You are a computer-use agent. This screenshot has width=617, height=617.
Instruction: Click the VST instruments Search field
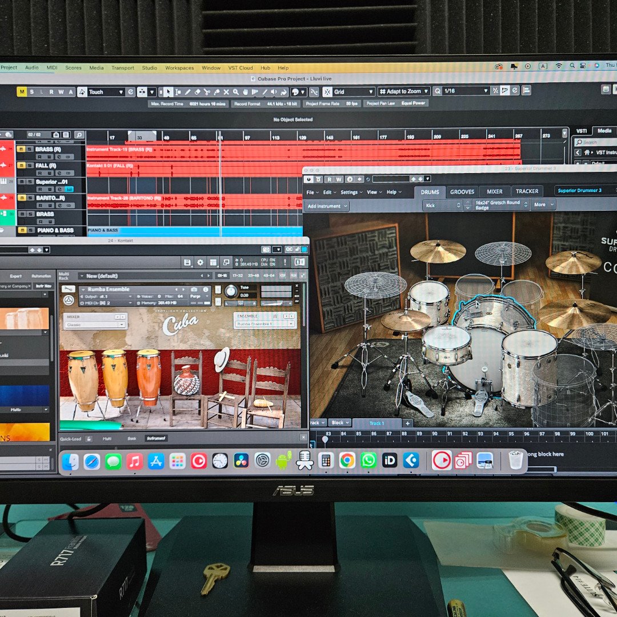pos(595,142)
